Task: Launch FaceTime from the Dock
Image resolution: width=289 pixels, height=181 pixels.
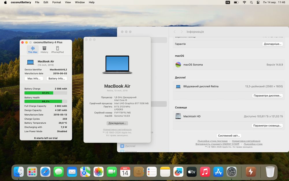Action: (x=112, y=172)
